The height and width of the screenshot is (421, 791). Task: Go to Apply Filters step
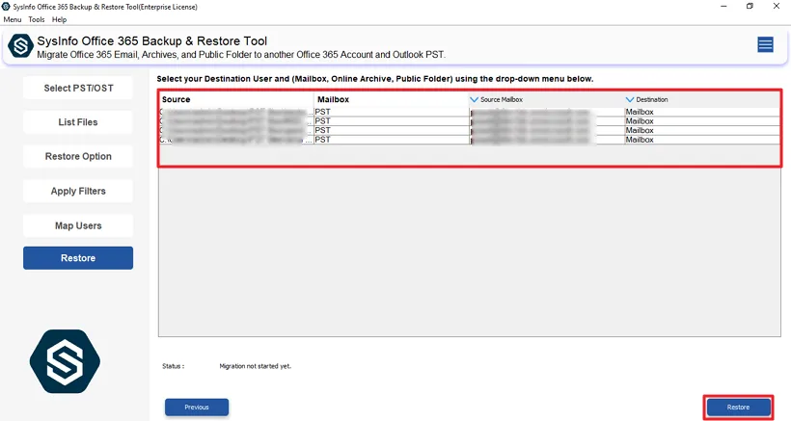[x=78, y=192]
